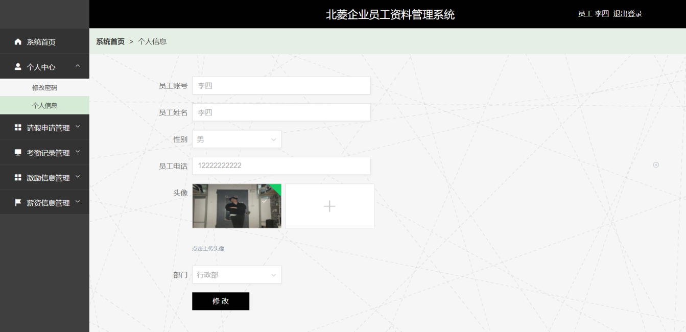Viewport: 686px width, 332px height.
Task: Click 系统首页 breadcrumb link
Action: pos(110,41)
